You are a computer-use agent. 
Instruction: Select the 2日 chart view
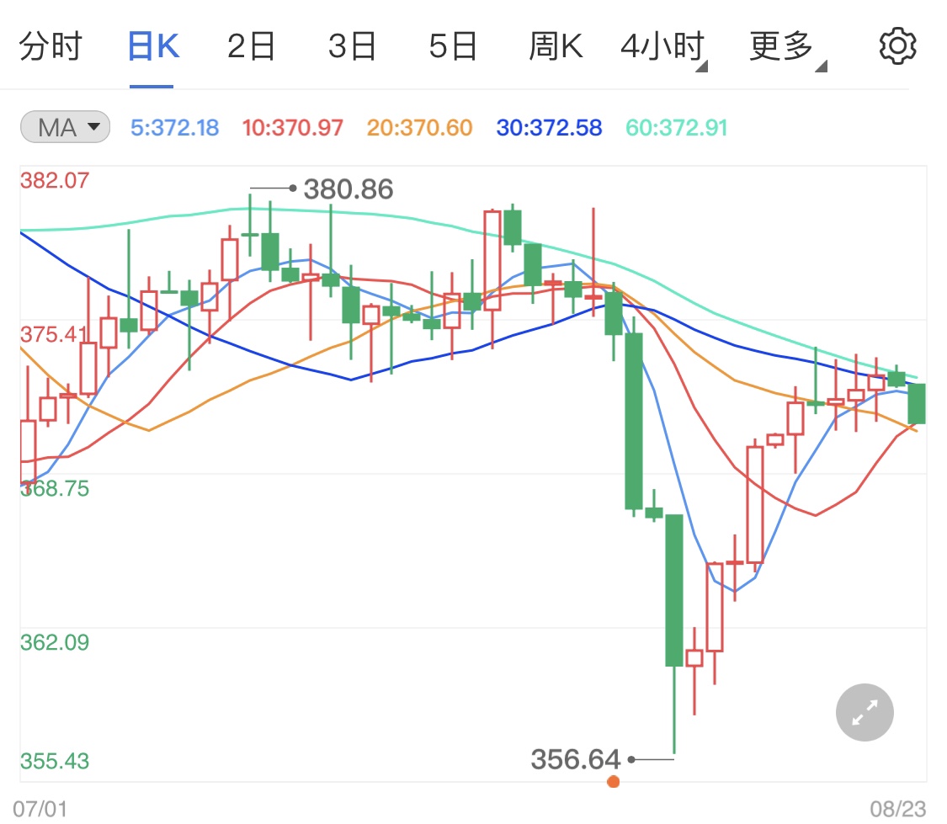251,45
